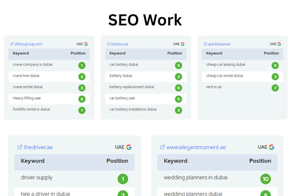This screenshot has height=196, width=290.
Task: Click the SEO Work page heading
Action: pos(145,20)
